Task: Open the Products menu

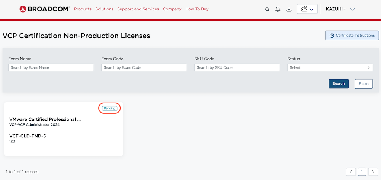Action: pos(83,9)
